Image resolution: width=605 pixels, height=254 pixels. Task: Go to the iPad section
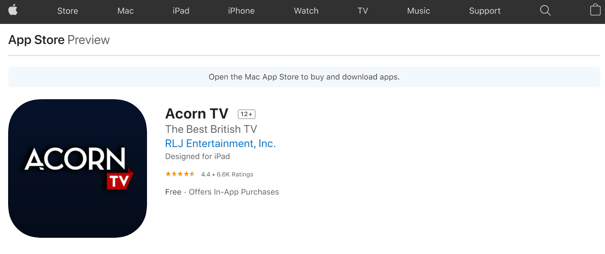[x=181, y=11]
